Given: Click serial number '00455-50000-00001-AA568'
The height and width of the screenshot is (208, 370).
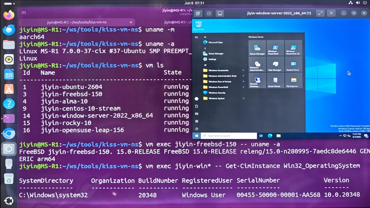Looking at the screenshot, I should click(278, 195).
